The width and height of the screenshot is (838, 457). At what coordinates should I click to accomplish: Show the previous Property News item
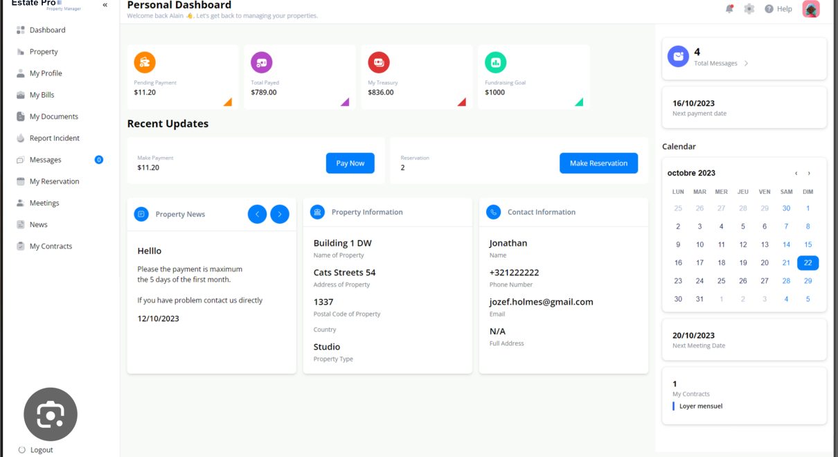pos(257,214)
